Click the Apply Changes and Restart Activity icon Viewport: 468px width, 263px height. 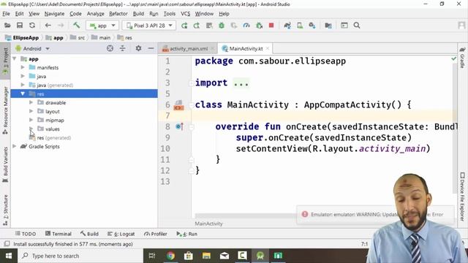[197, 26]
